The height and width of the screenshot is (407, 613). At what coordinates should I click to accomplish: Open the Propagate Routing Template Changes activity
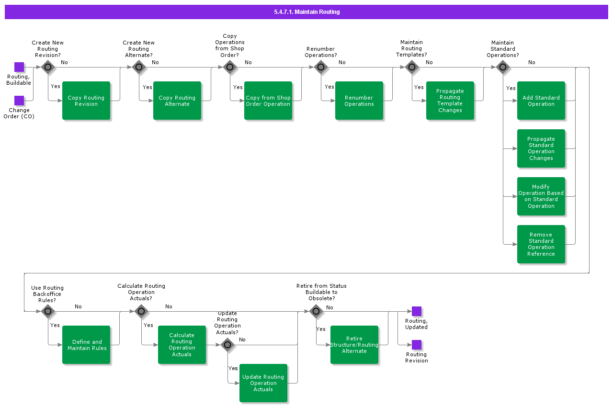click(450, 101)
